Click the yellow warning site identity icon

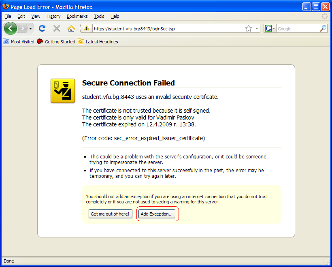[86, 28]
